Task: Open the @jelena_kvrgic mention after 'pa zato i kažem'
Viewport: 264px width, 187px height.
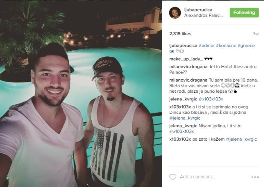Action: [241, 139]
